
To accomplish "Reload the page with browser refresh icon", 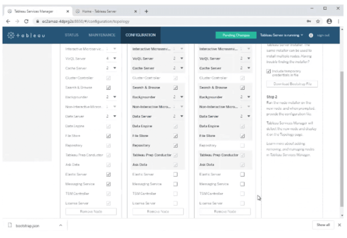I will (26, 22).
